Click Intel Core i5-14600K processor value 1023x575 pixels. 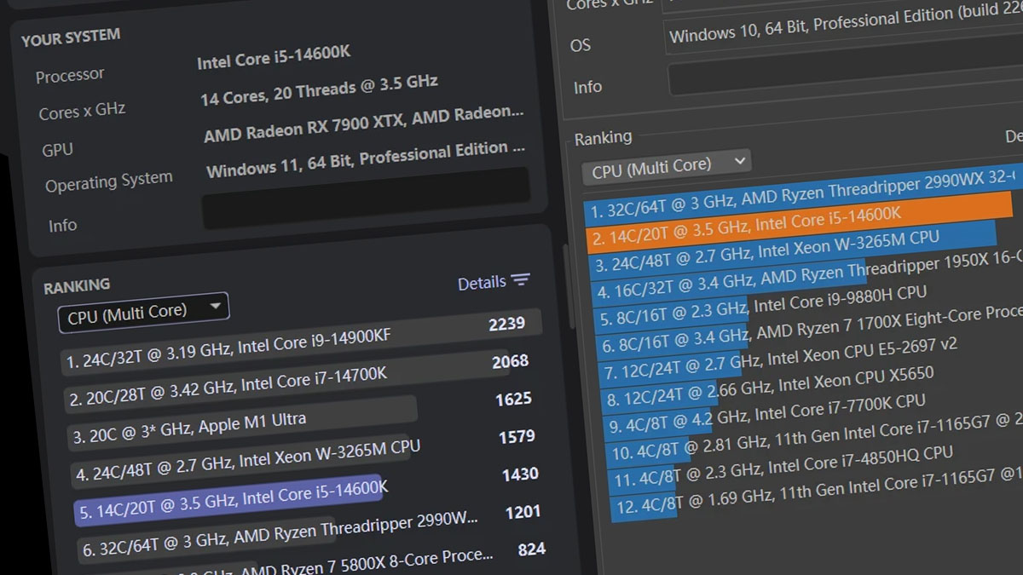point(274,58)
